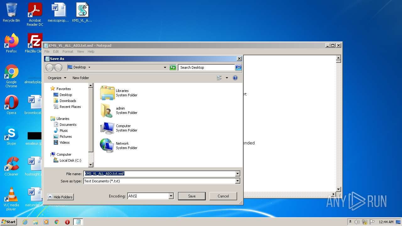Go forward in Save As dialog
Image resolution: width=402 pixels, height=226 pixels.
[58, 67]
